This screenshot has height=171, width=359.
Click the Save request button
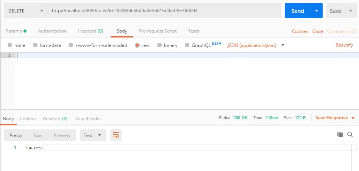click(x=336, y=11)
